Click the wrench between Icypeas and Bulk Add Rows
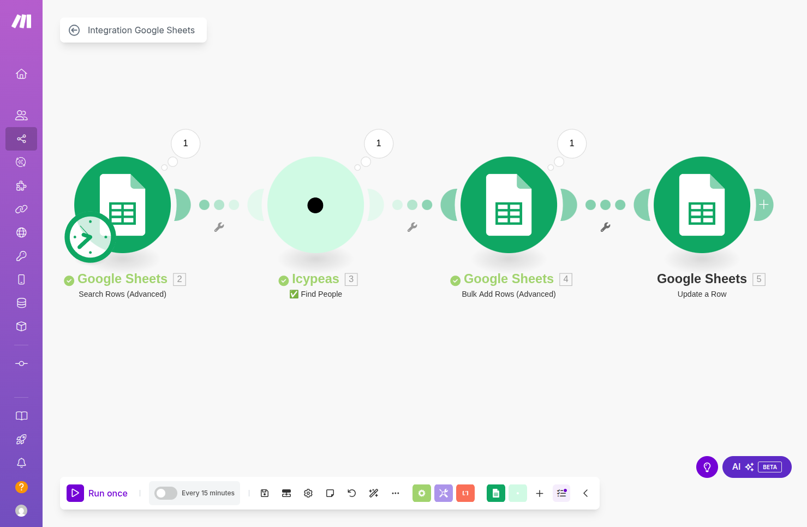 [x=412, y=227]
